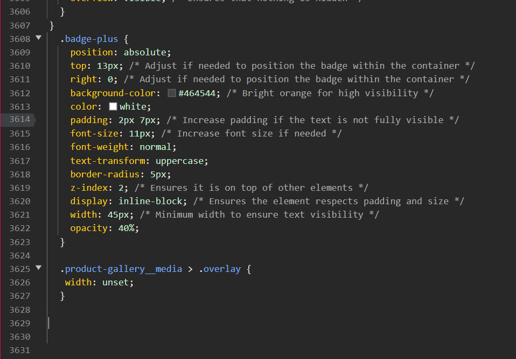Click the '40%' opacity value

pos(127,228)
